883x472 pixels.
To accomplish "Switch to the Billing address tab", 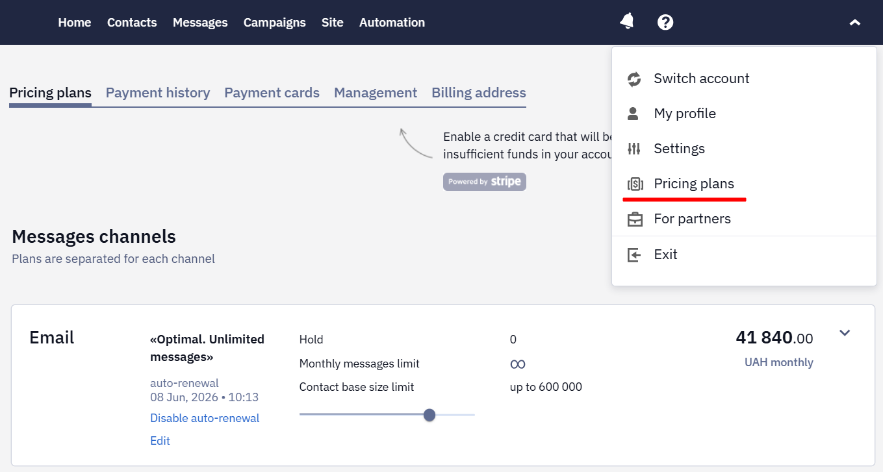I will [x=479, y=93].
